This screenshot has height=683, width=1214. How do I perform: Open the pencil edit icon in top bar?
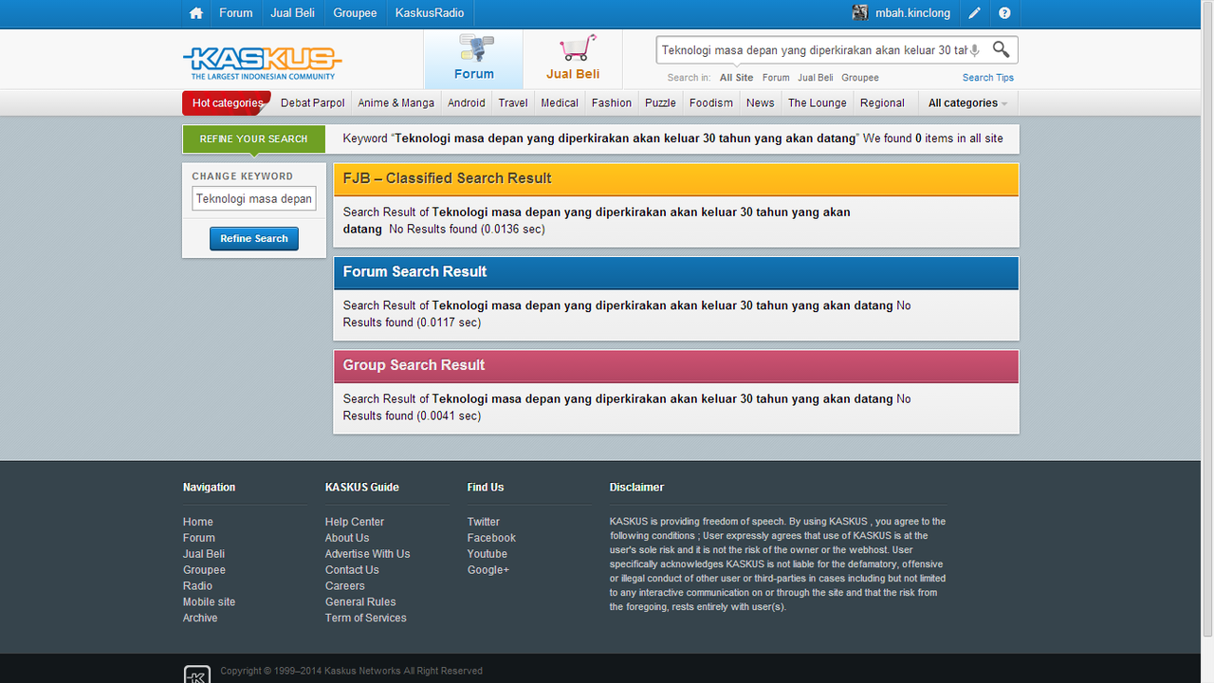[975, 13]
